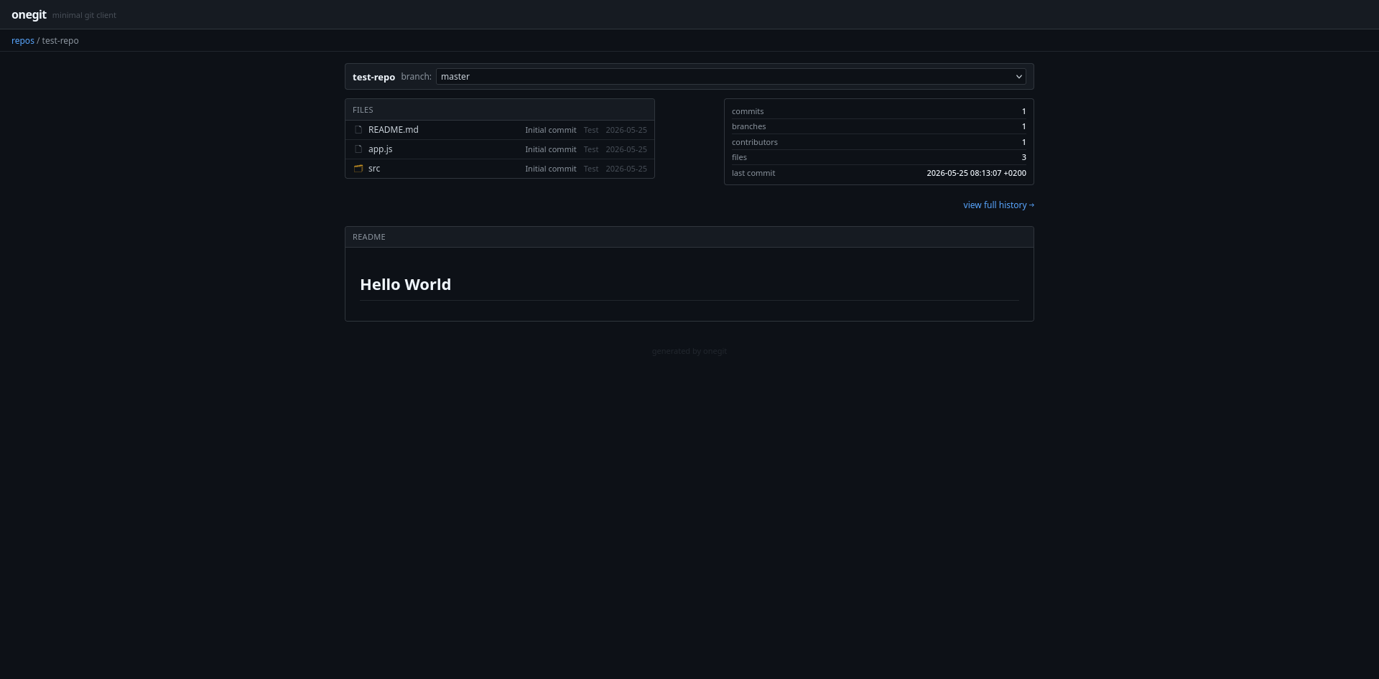Click generated by onegit footer text

[689, 351]
